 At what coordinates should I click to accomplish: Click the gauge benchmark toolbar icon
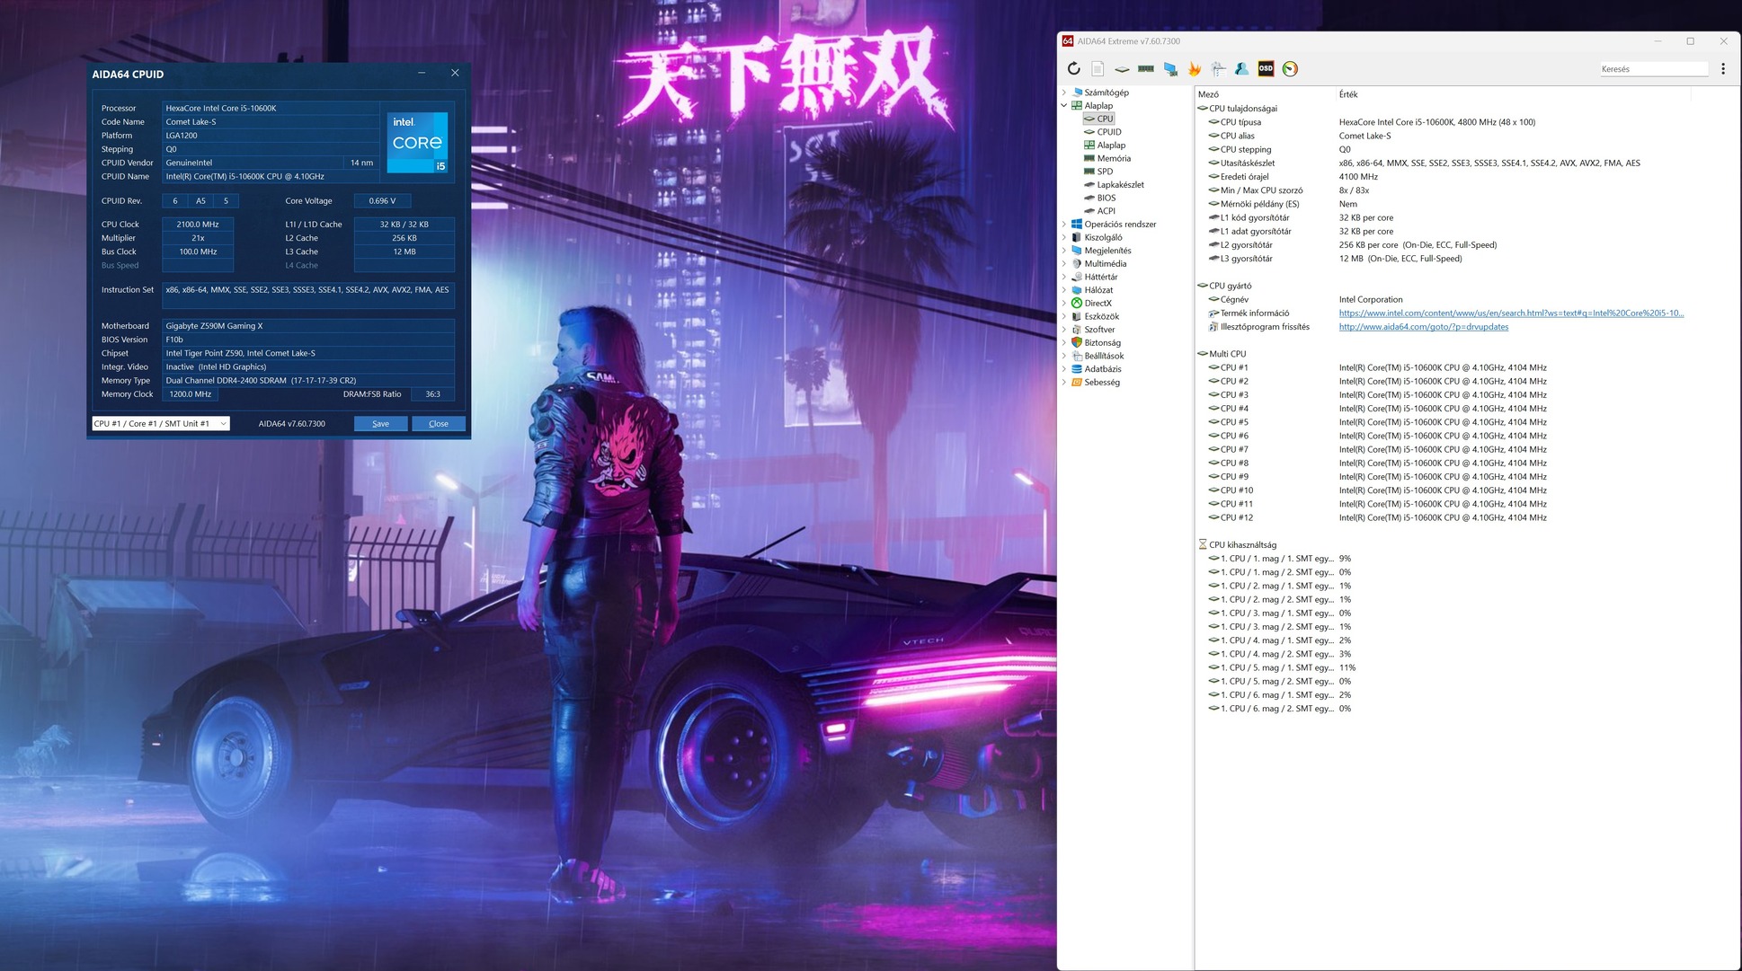tap(1290, 69)
